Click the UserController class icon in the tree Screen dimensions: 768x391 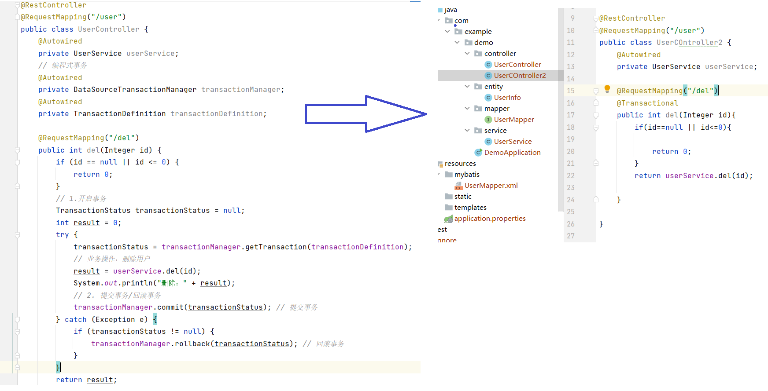point(488,65)
